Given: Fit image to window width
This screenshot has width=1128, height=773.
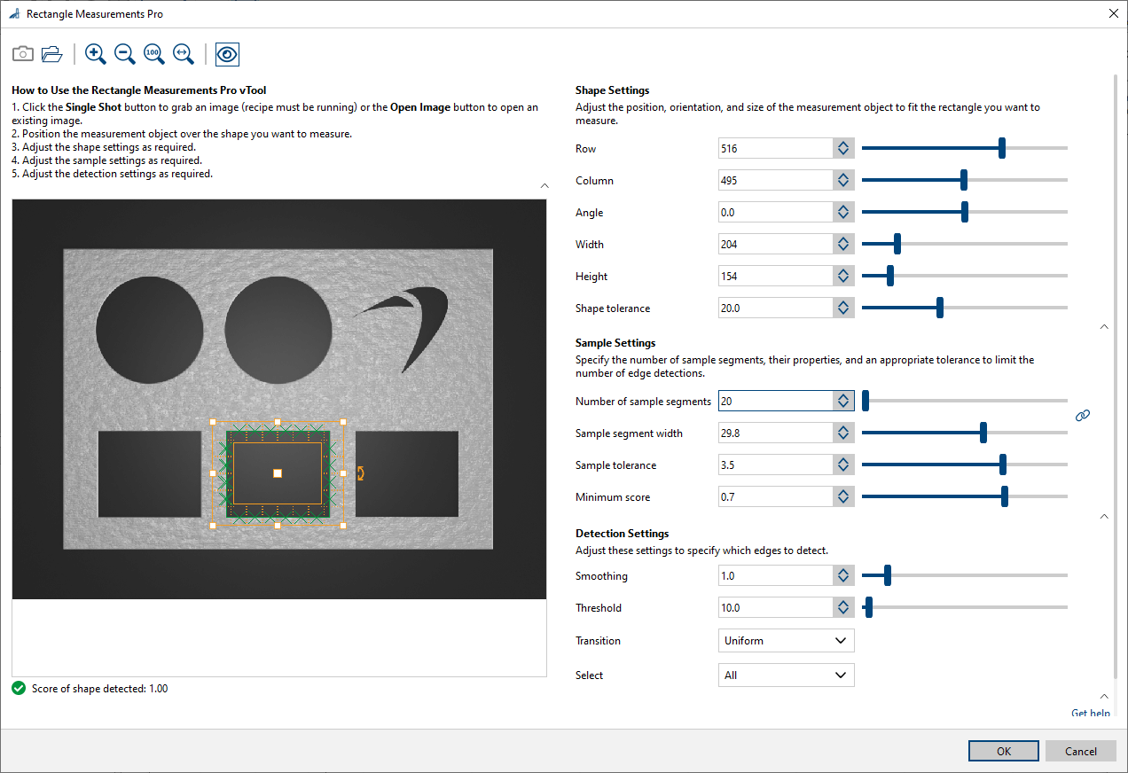Looking at the screenshot, I should (x=184, y=54).
